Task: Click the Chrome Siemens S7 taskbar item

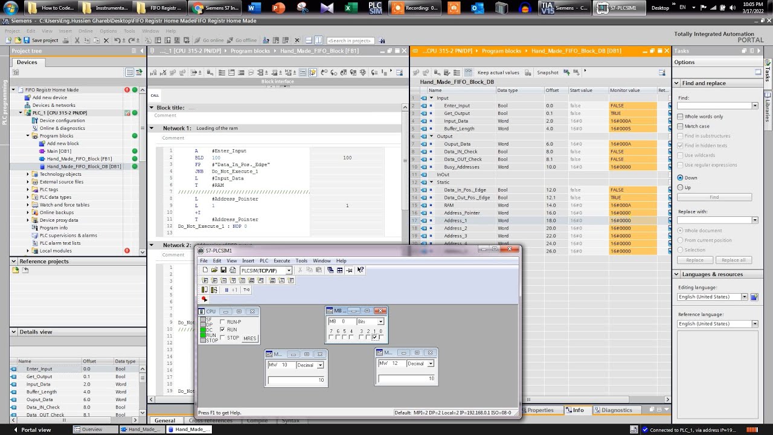Action: 215,8
